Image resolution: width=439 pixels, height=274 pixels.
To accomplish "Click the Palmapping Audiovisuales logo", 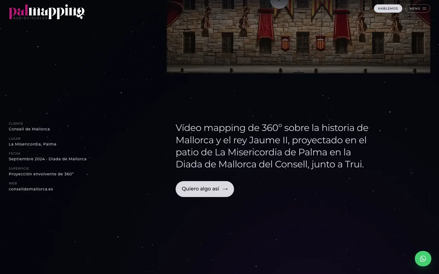I will coord(47,12).
